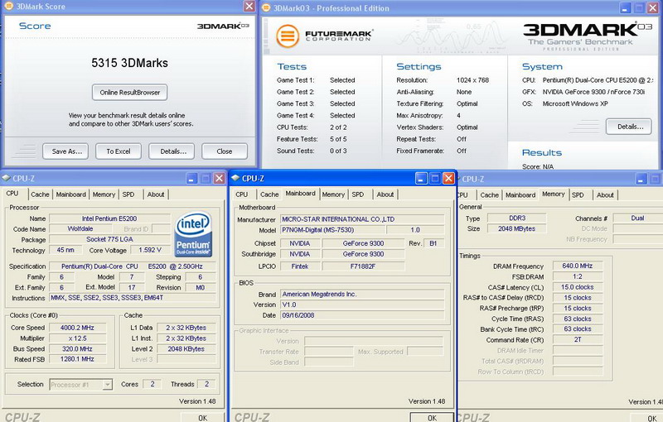Click the Intel Pentium E5200 name field
Image resolution: width=663 pixels, height=422 pixels.
point(109,218)
